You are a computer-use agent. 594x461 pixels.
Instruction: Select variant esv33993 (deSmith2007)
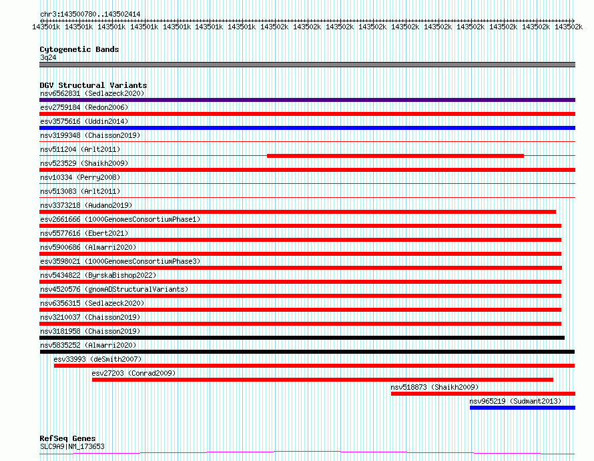(97, 359)
